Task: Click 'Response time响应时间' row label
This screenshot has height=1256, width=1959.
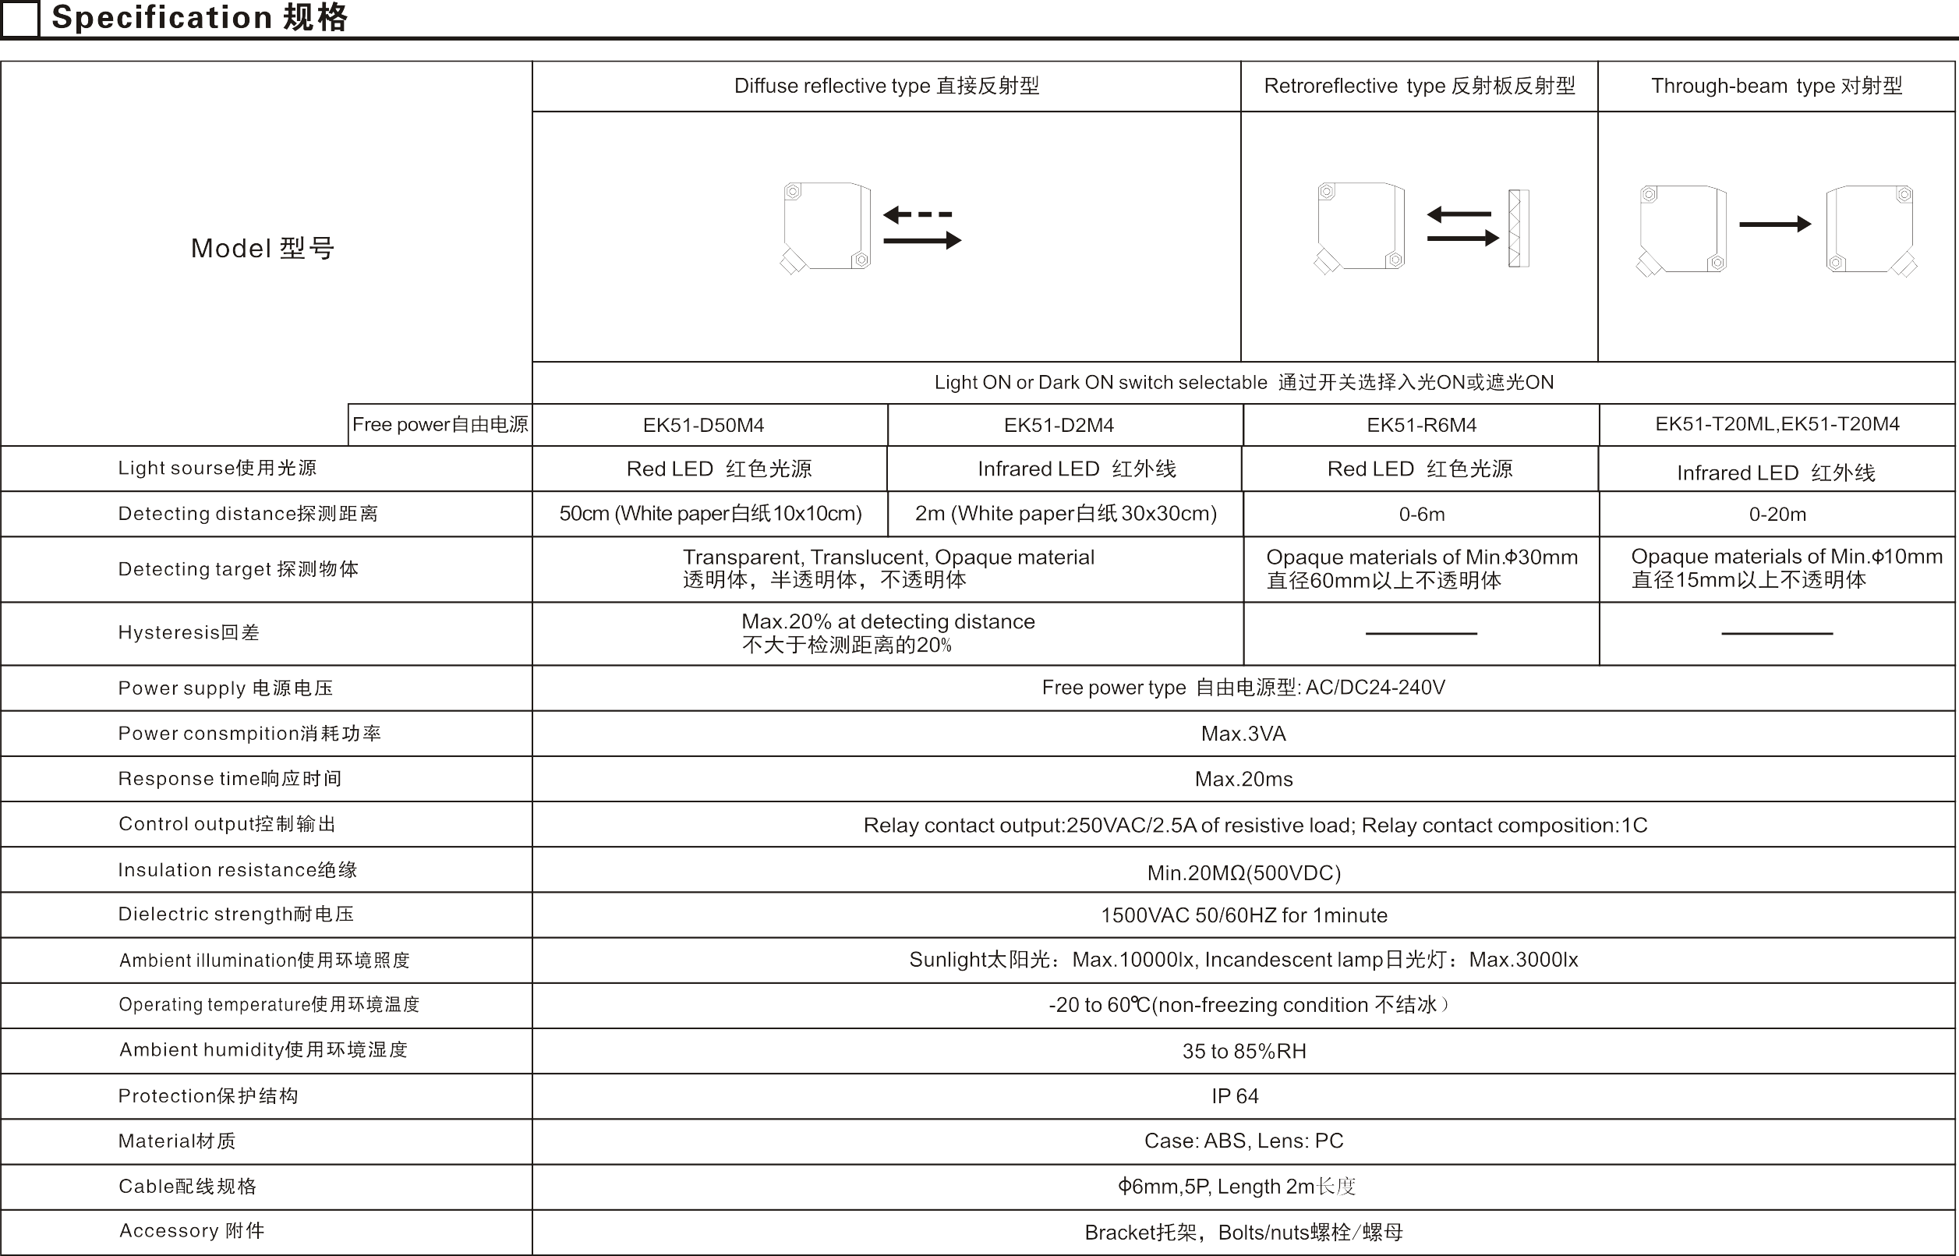Action: 230,779
